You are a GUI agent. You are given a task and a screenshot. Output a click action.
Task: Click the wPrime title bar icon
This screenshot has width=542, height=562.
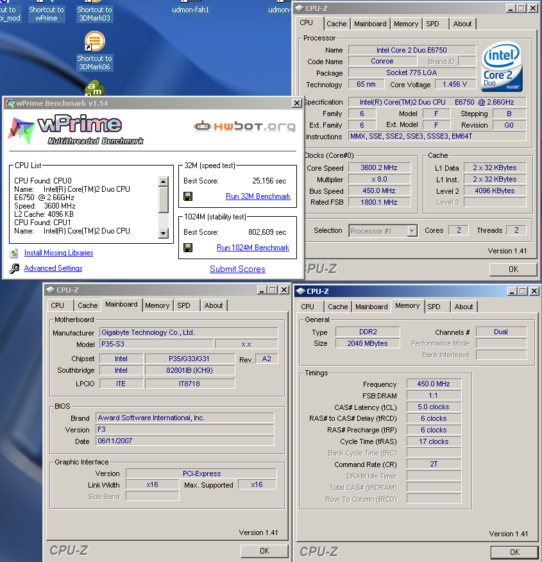(10, 103)
